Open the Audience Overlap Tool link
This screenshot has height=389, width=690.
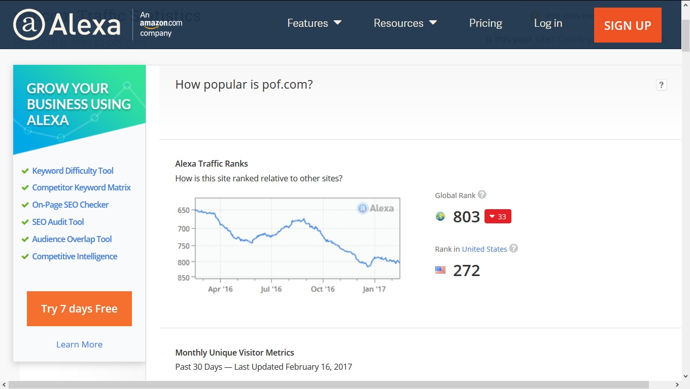(72, 239)
